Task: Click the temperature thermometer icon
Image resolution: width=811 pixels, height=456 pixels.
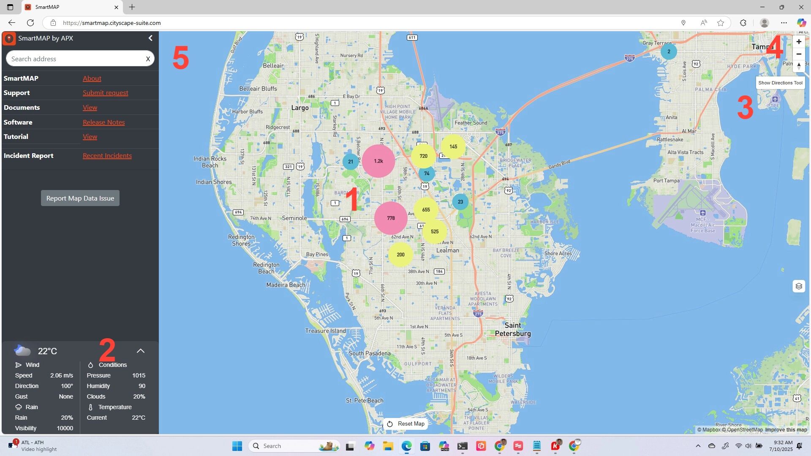Action: tap(90, 407)
